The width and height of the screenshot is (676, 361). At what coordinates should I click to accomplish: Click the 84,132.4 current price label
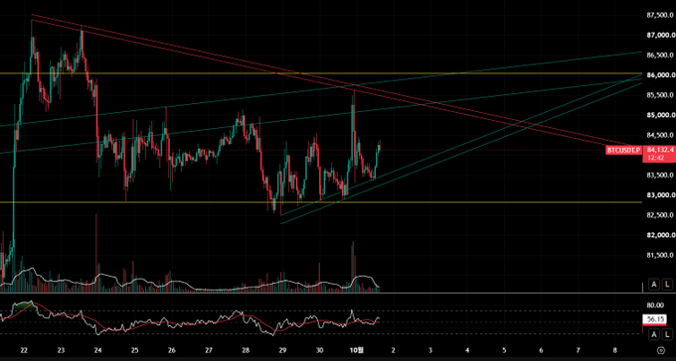(x=660, y=150)
